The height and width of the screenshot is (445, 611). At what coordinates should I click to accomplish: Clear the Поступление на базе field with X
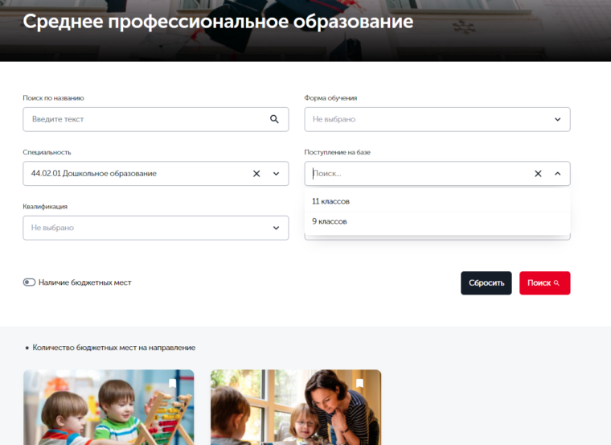pyautogui.click(x=538, y=173)
